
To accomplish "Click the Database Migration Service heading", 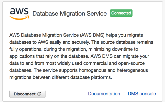I will click(70, 13).
